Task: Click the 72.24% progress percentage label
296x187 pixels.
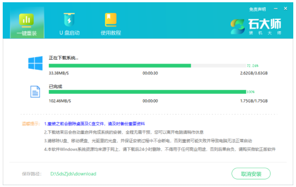Action: pos(253,65)
